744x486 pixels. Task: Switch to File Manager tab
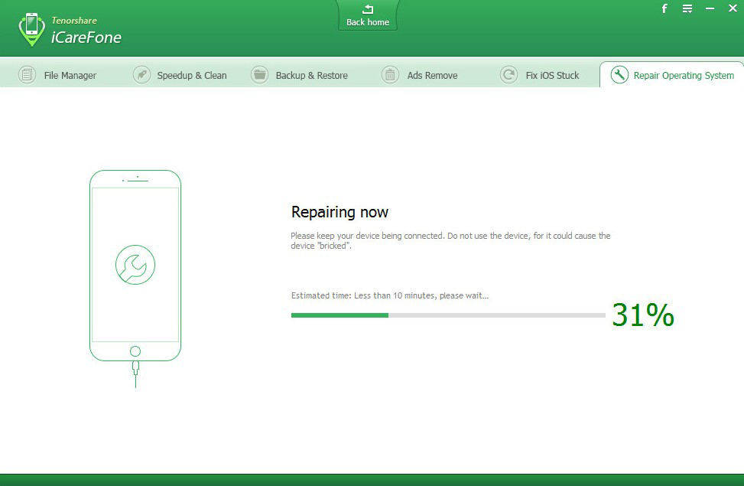(x=57, y=75)
